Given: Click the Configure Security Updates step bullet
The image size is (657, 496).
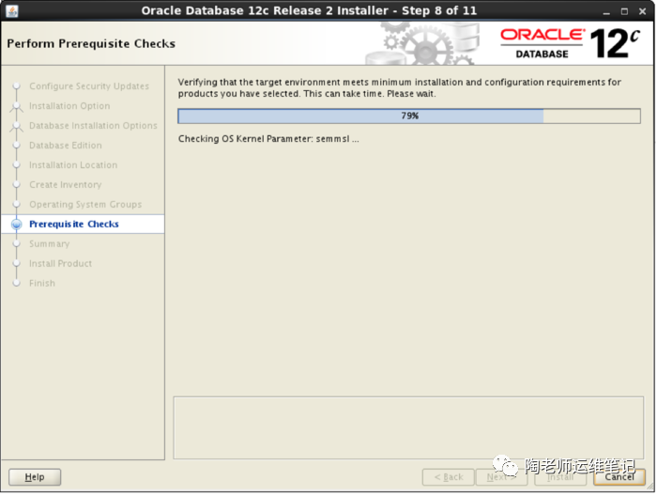Looking at the screenshot, I should click(16, 85).
